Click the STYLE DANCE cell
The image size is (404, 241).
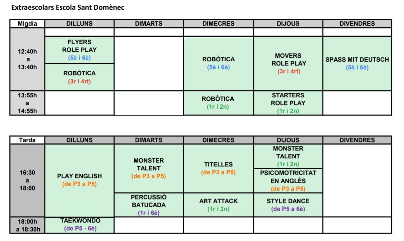pyautogui.click(x=288, y=205)
